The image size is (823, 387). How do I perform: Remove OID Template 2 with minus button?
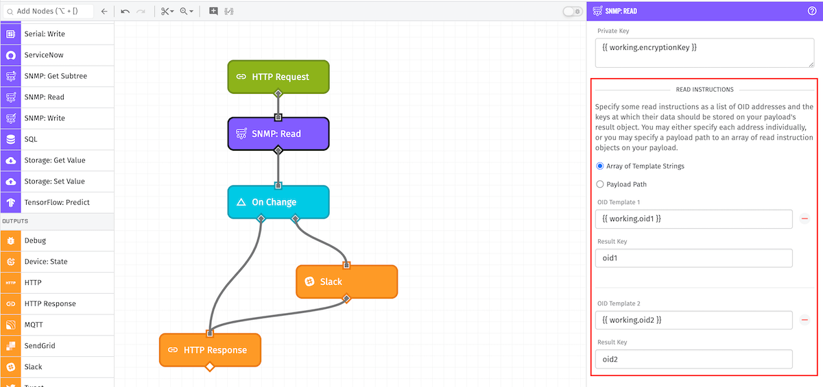pyautogui.click(x=805, y=320)
